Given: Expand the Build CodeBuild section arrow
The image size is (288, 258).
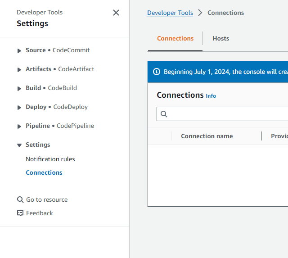Looking at the screenshot, I should point(19,89).
